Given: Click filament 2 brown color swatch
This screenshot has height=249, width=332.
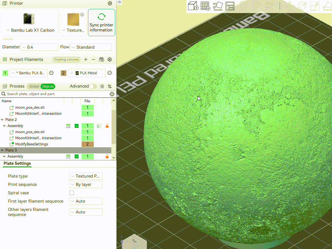Looking at the screenshot, I should pyautogui.click(x=63, y=73).
